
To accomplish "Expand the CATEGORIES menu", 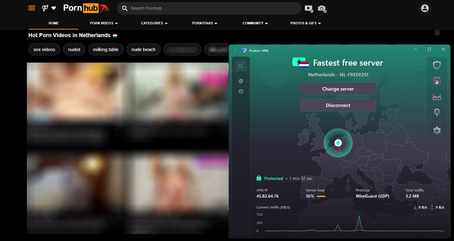I will click(x=154, y=23).
